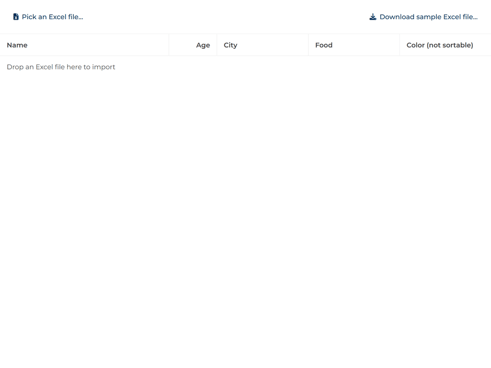The height and width of the screenshot is (368, 491).
Task: Click the empty space right of the Food label
Action: [367, 45]
